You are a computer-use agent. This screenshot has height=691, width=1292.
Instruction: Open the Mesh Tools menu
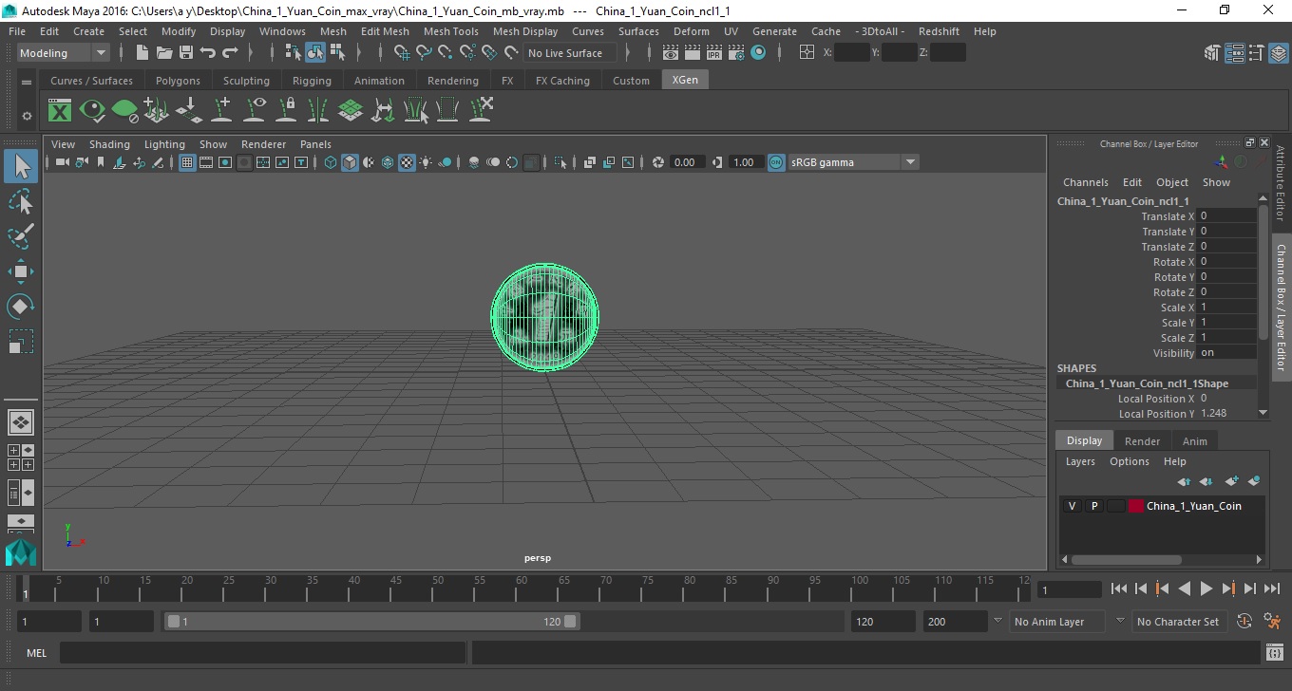pos(451,31)
